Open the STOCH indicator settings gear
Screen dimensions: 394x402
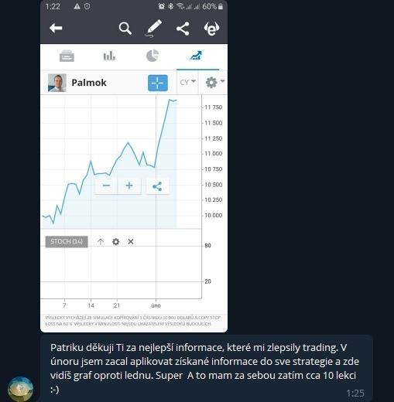(x=116, y=242)
